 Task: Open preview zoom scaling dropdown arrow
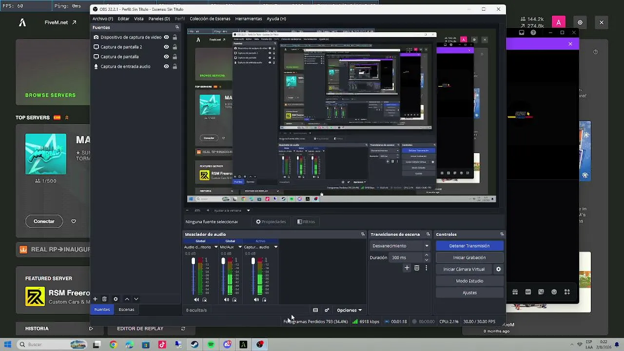[x=248, y=210]
